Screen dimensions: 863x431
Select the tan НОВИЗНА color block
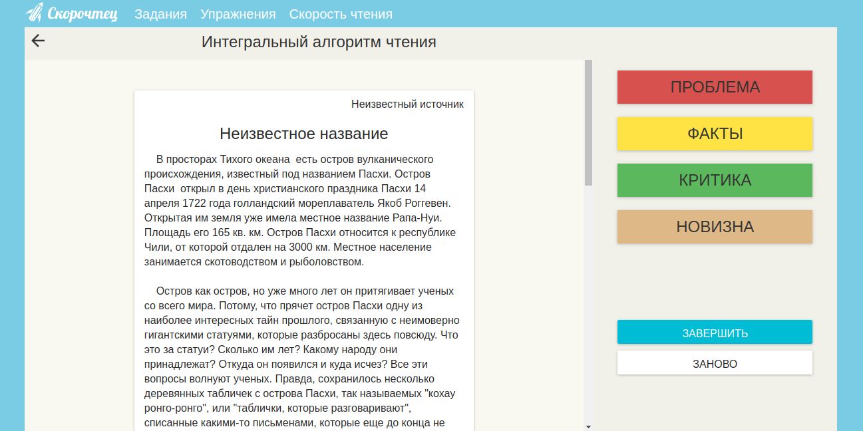coord(714,226)
